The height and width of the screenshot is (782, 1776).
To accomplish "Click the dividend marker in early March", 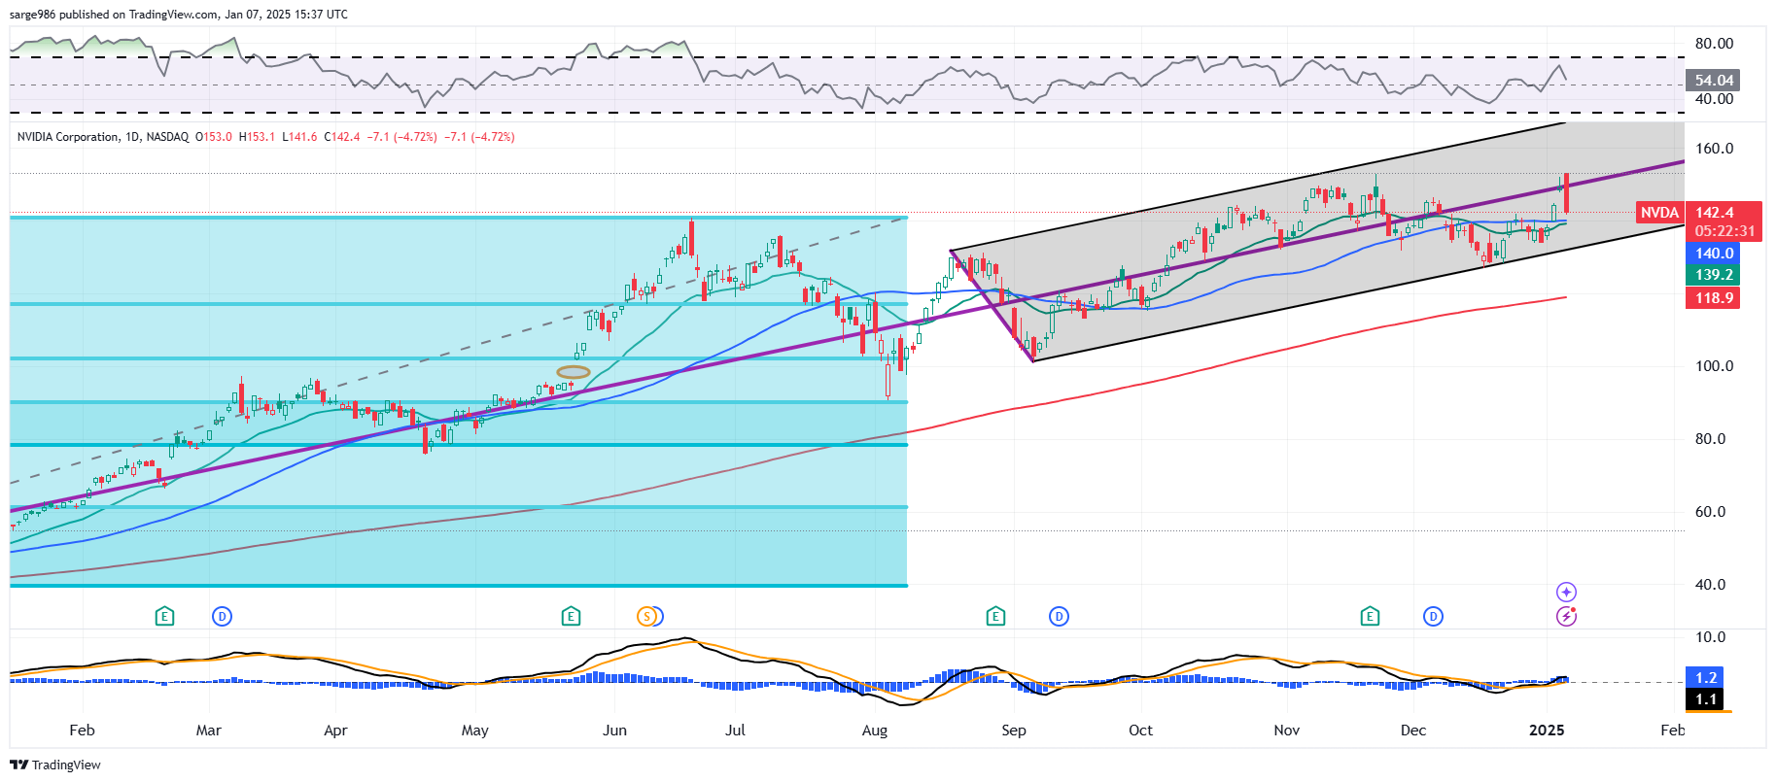I will point(222,616).
